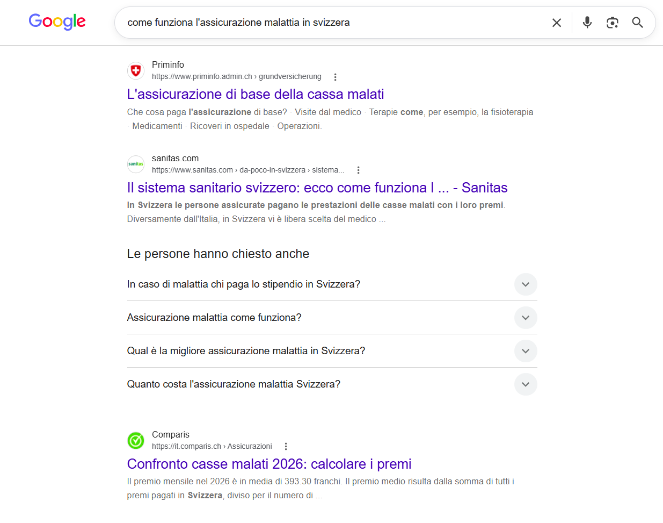Click the Comparis site name
Image resolution: width=663 pixels, height=523 pixels.
[171, 434]
